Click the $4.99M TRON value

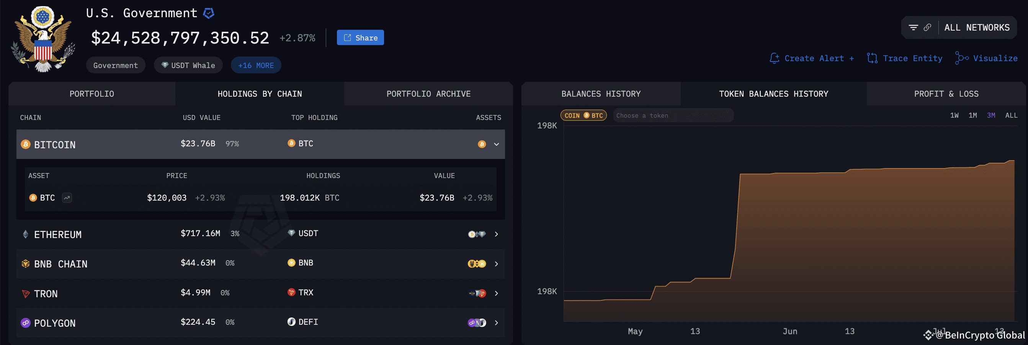[196, 292]
